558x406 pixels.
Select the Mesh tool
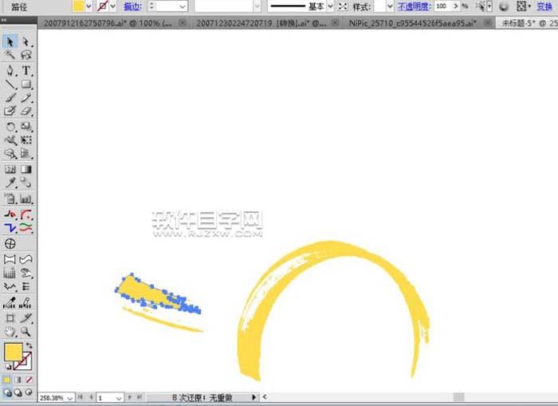10,169
